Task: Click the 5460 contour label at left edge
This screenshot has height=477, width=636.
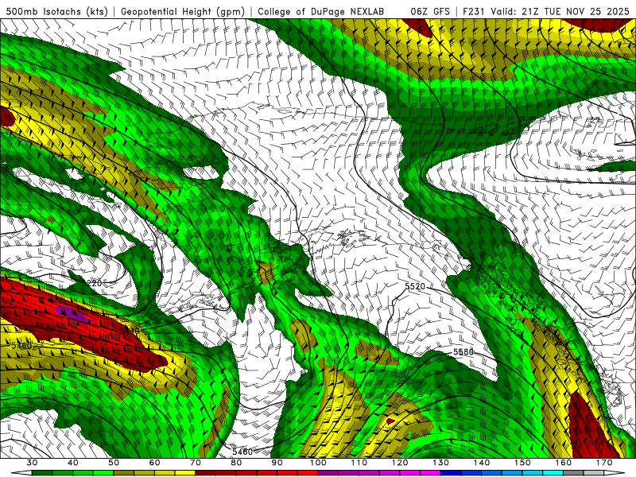Action: [21, 346]
